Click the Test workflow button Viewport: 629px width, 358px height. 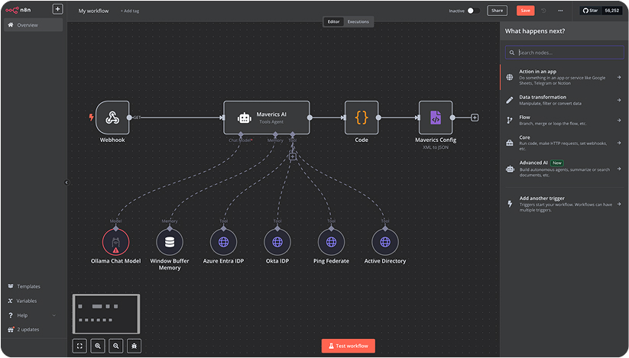click(349, 346)
